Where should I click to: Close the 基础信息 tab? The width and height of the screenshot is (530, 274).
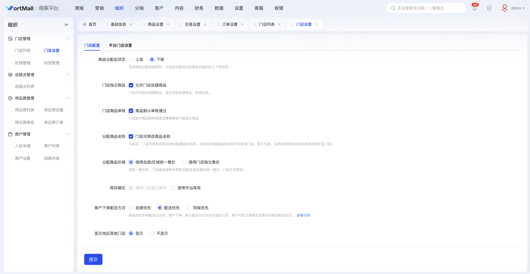[131, 24]
